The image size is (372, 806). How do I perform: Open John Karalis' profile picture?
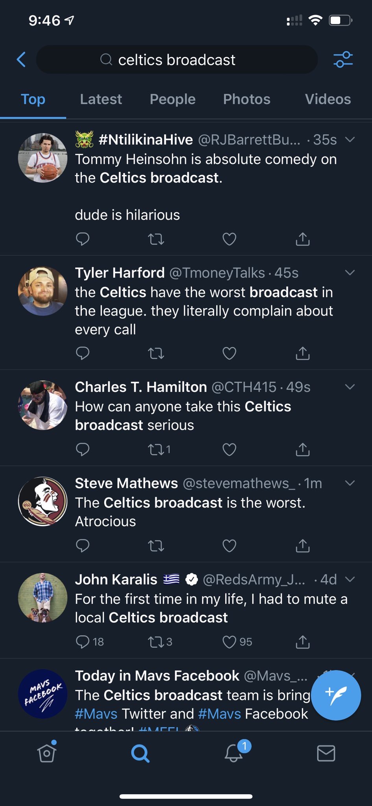(x=42, y=597)
